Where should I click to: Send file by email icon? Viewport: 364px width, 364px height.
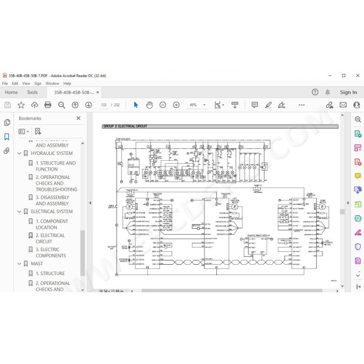point(343,105)
